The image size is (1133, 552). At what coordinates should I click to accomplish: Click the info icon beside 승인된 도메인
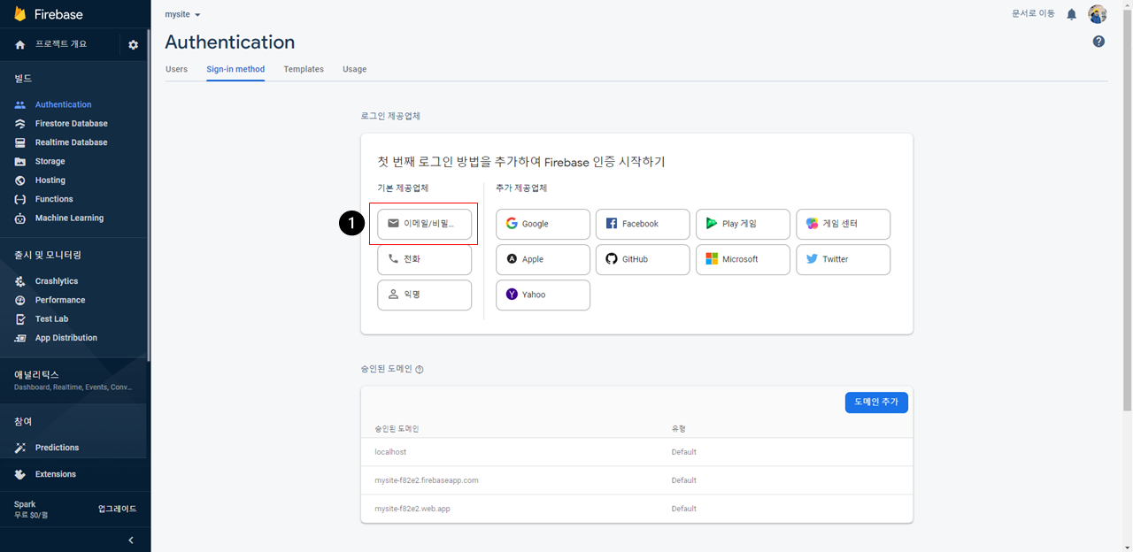[x=420, y=370]
